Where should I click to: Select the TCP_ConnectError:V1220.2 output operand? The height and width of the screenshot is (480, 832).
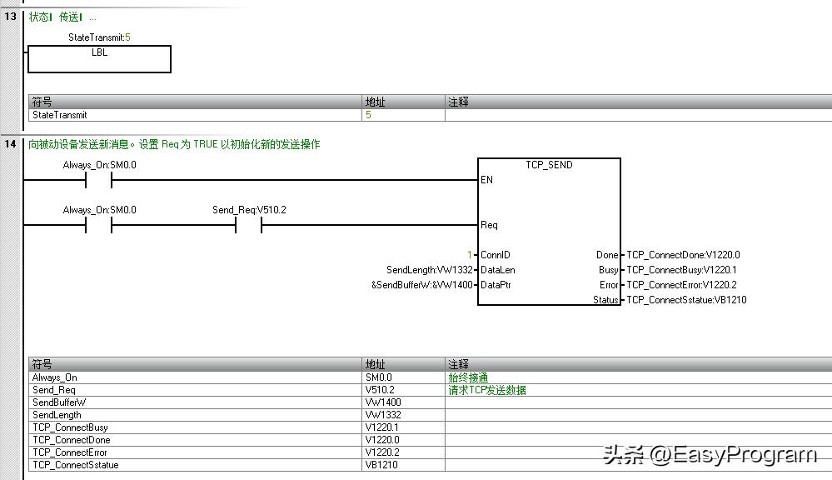[682, 285]
